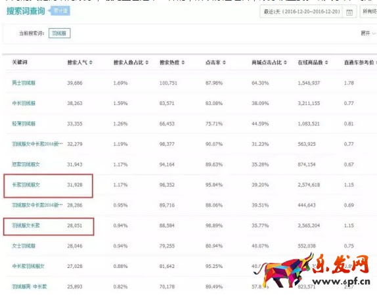Select the 98,377 search heat value
The height and width of the screenshot is (295, 377).
point(167,144)
